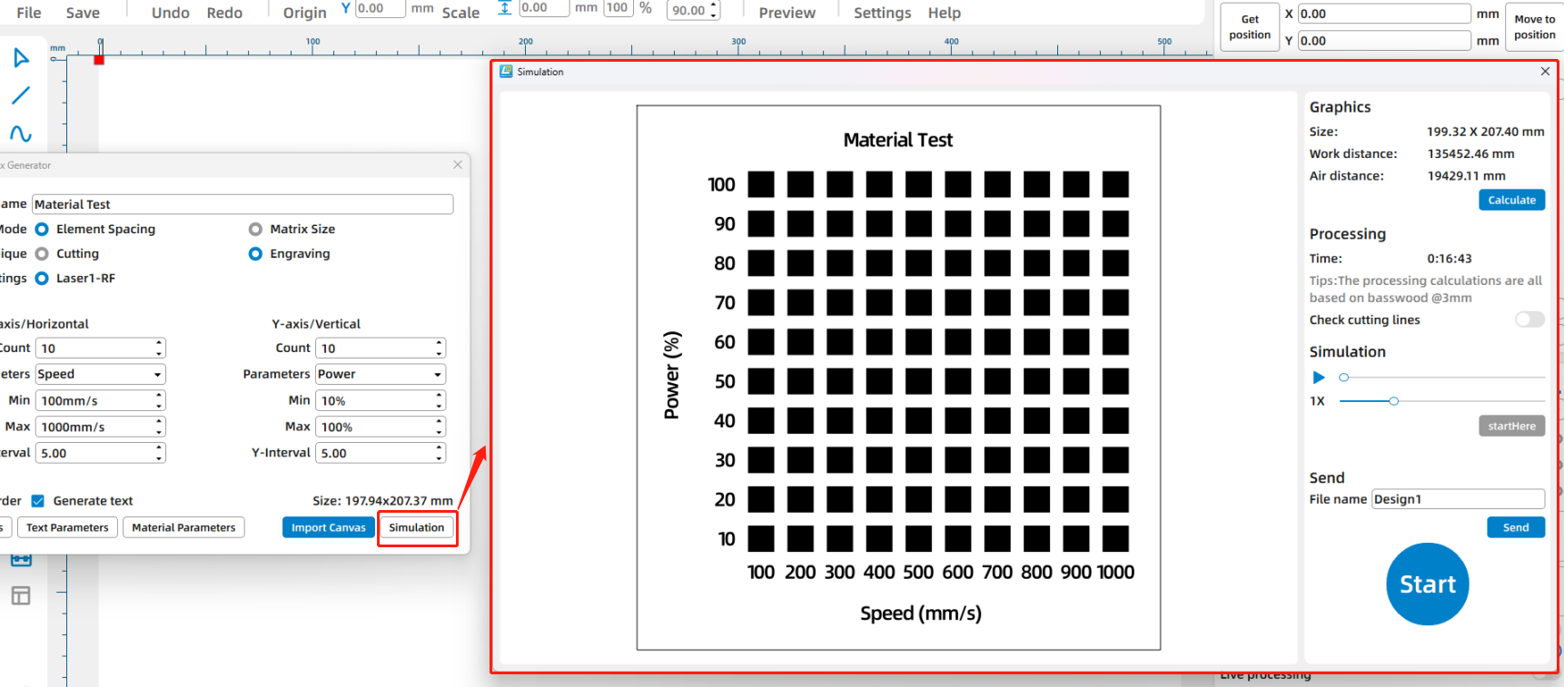This screenshot has width=1564, height=687.
Task: Click the layout grid icon in left sidebar
Action: pyautogui.click(x=21, y=595)
